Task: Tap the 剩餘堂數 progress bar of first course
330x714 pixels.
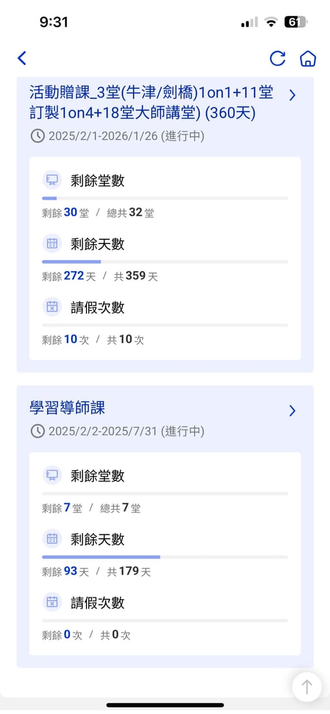Action: [x=165, y=198]
